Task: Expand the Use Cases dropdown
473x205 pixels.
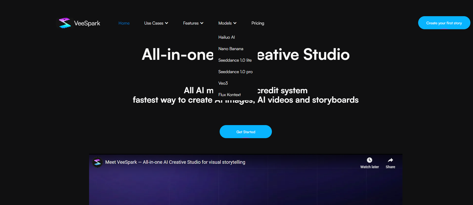Action: click(x=156, y=23)
